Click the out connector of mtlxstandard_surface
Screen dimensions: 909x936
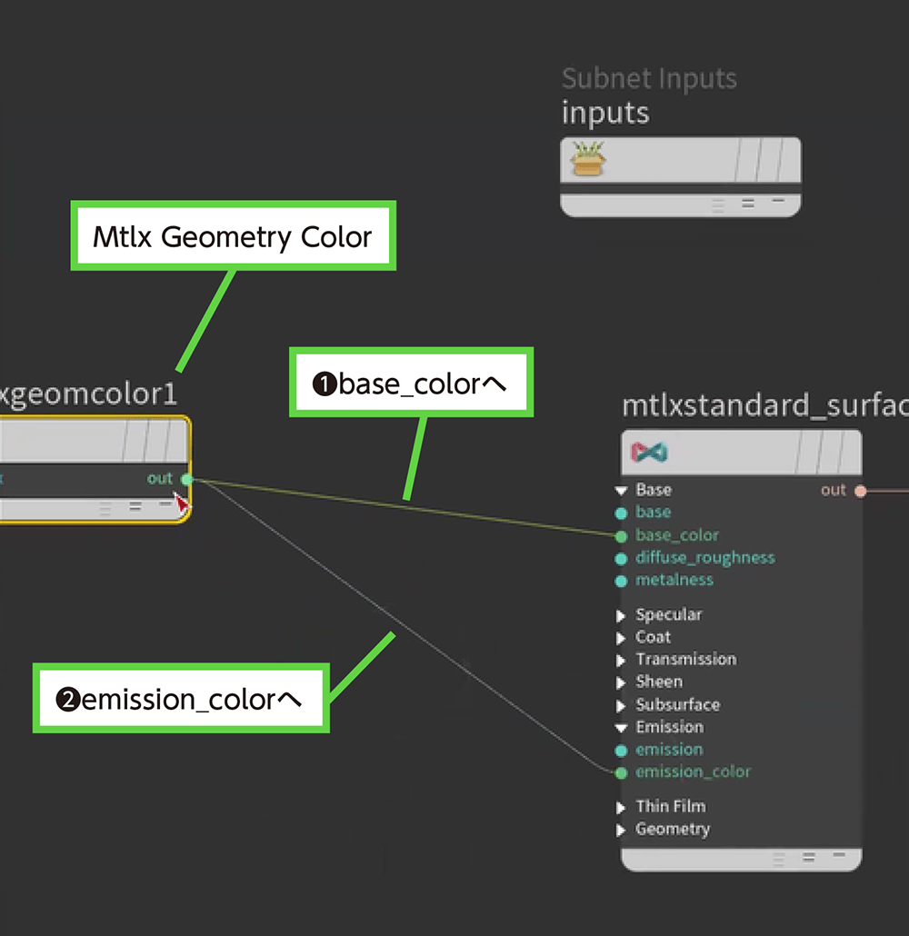click(860, 491)
